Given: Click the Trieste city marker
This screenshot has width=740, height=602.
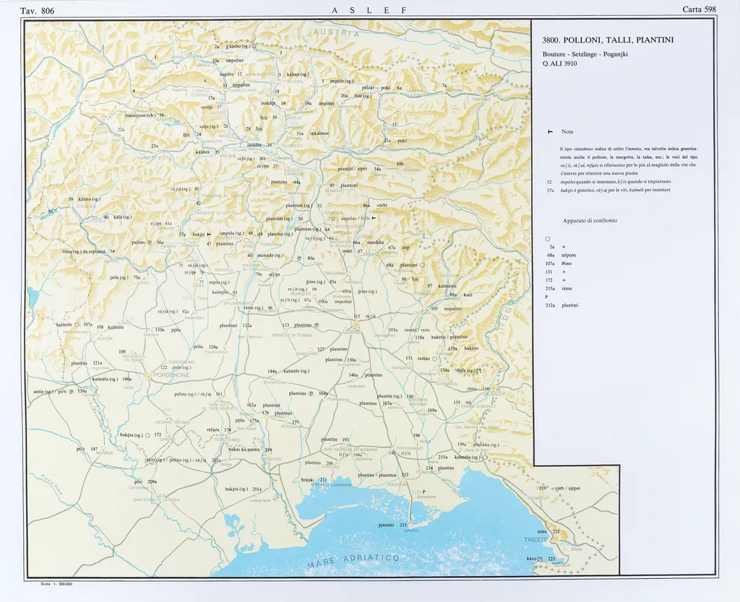Looking at the screenshot, I should click(x=555, y=538).
